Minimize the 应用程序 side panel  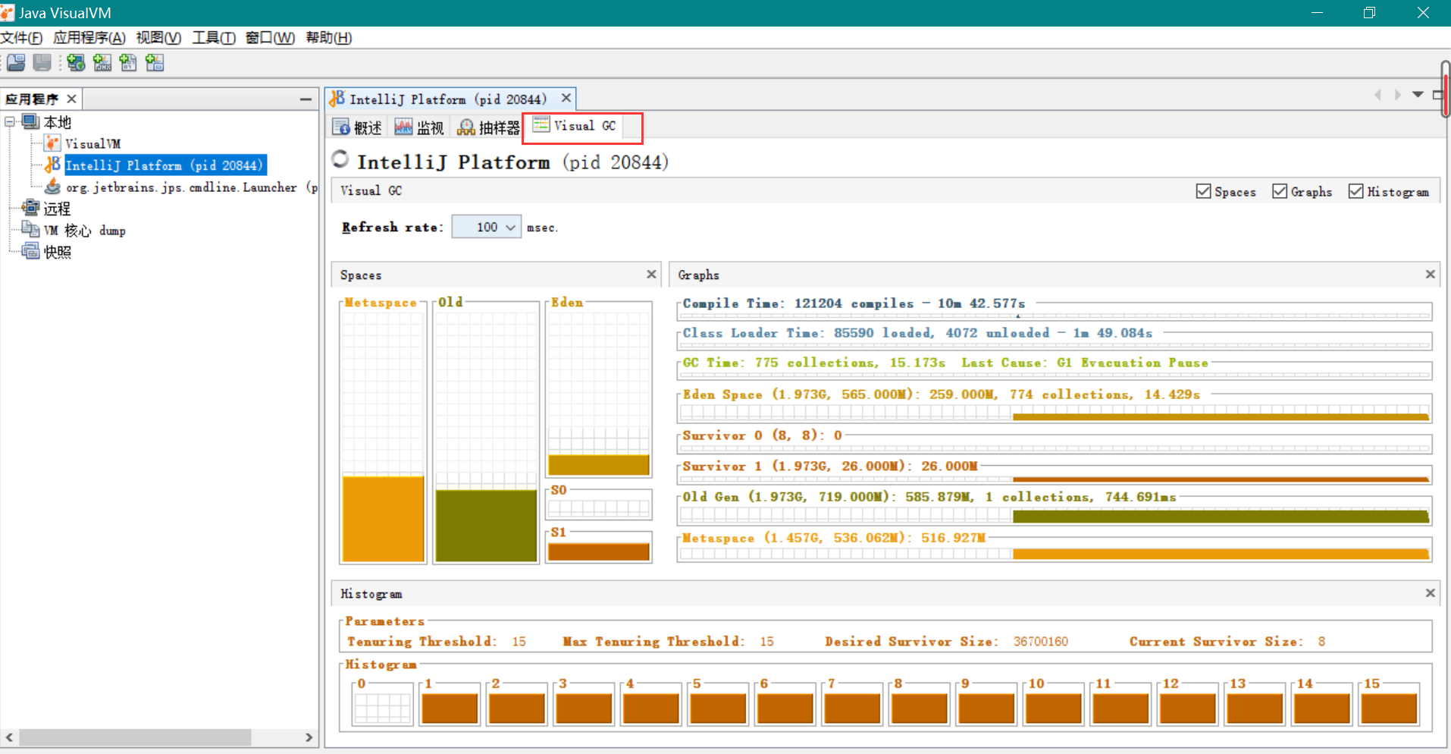tap(306, 99)
